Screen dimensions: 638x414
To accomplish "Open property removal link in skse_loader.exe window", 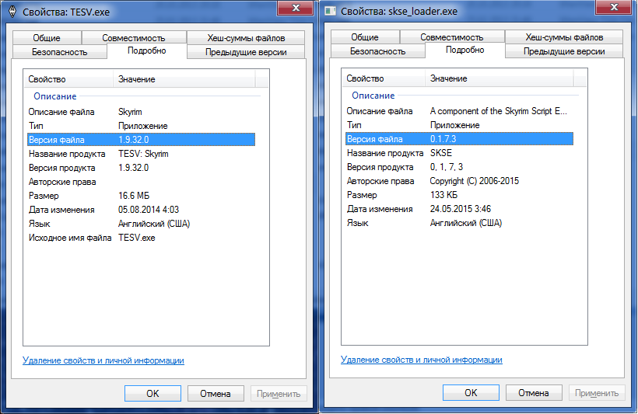I will 422,360.
